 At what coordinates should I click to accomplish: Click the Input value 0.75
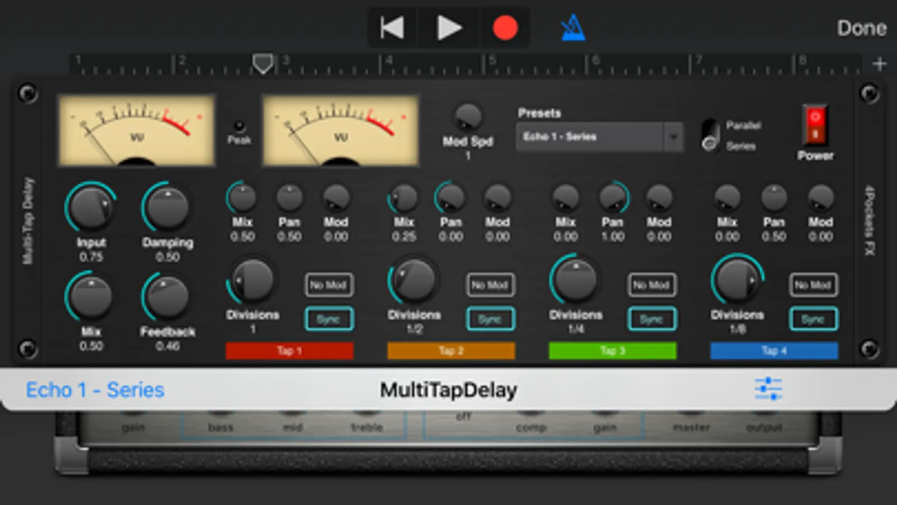click(91, 257)
